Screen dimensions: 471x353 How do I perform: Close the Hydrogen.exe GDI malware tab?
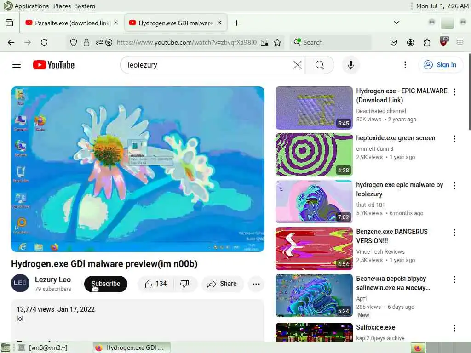click(219, 23)
